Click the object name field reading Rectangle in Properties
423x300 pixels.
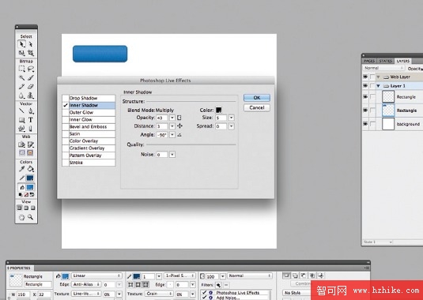coord(37,284)
